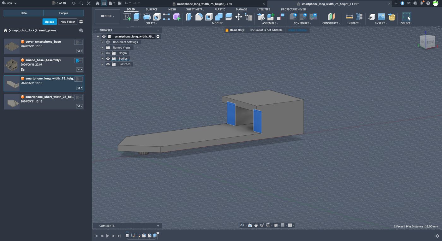The image size is (442, 241).
Task: Toggle the data panel grid button
Action: coord(104,3)
